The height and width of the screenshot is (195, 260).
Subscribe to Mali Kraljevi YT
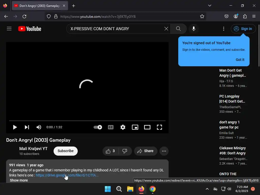66,151
